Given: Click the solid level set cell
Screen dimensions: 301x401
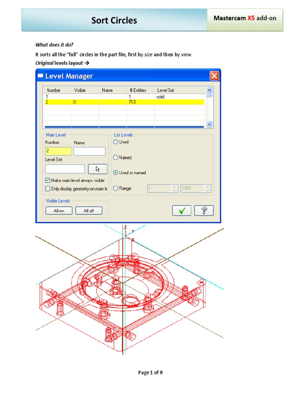Looking at the screenshot, I should (179, 97).
